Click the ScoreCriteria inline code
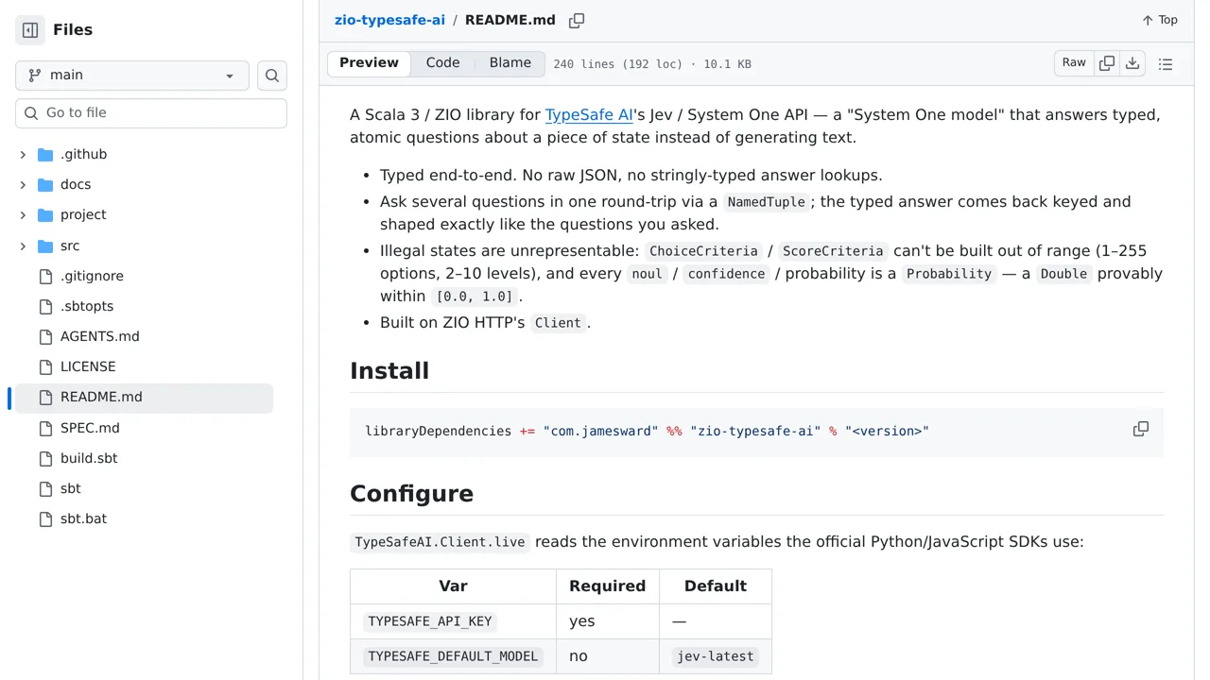 (x=833, y=251)
